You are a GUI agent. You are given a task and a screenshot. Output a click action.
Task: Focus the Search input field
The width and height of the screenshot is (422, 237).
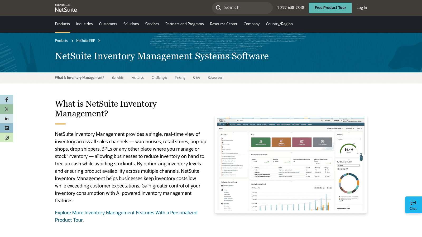point(242,8)
